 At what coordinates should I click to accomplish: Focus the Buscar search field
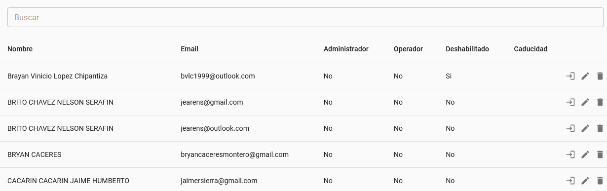[x=305, y=17]
